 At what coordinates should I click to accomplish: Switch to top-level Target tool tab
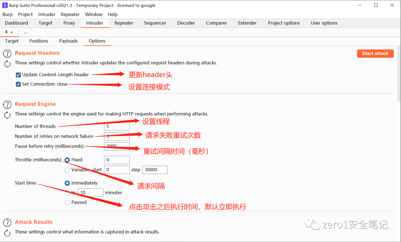[45, 23]
